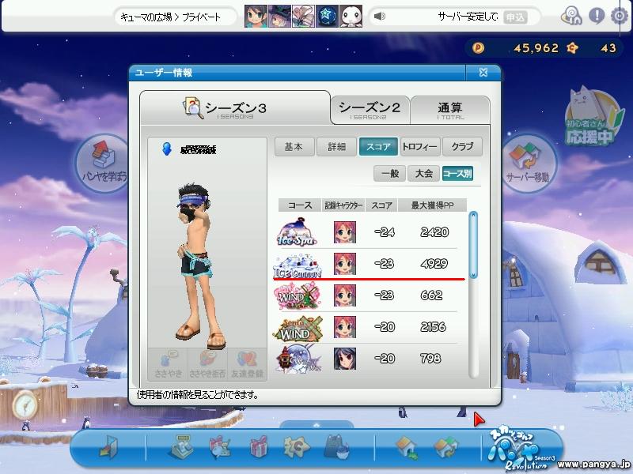This screenshot has height=474, width=633.
Task: Click the blue star orb avatar in top bar
Action: click(327, 17)
